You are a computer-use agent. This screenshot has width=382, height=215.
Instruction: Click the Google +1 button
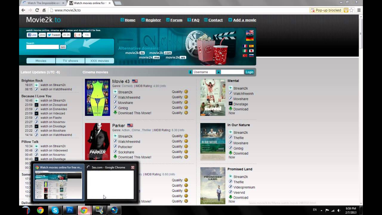click(78, 35)
